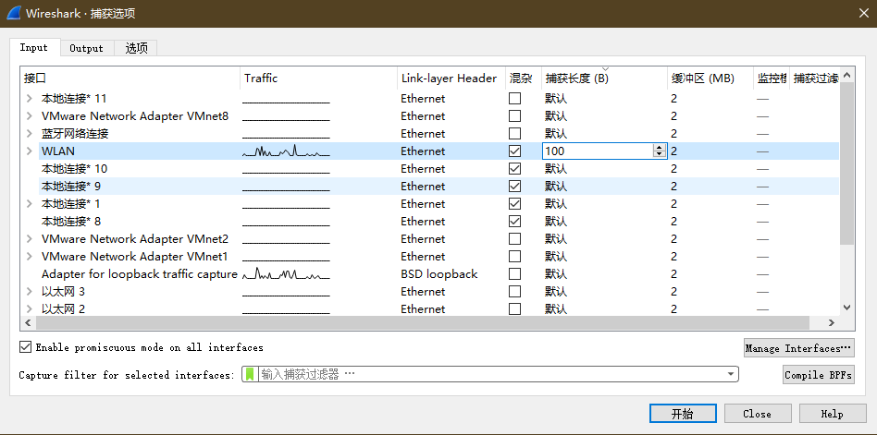Toggle promiscuous checkbox for loopback adapter

[514, 274]
